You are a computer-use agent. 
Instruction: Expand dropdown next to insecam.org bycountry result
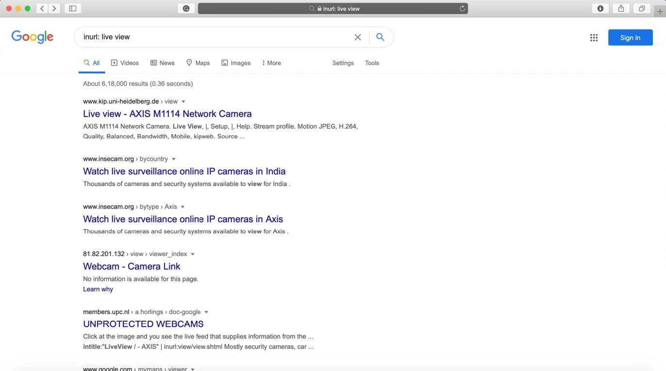[174, 159]
